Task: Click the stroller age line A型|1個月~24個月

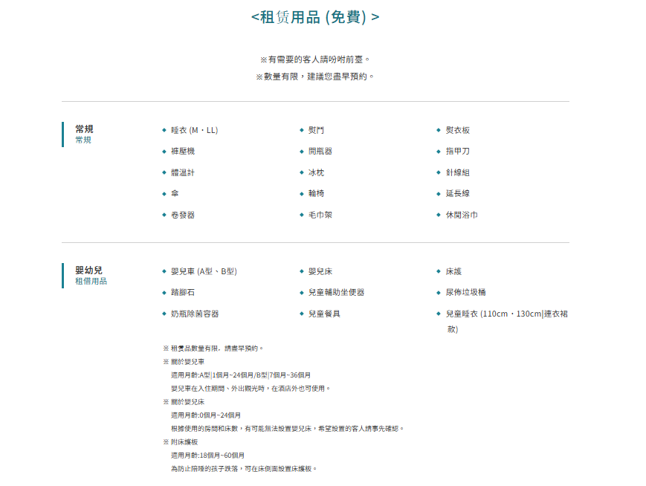Action: click(241, 375)
